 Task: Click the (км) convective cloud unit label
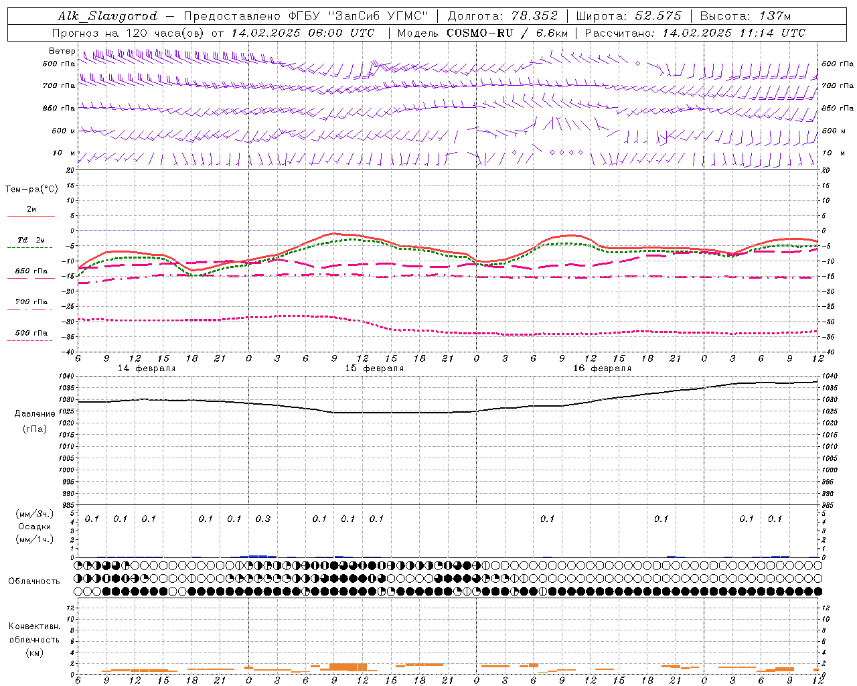pos(34,653)
